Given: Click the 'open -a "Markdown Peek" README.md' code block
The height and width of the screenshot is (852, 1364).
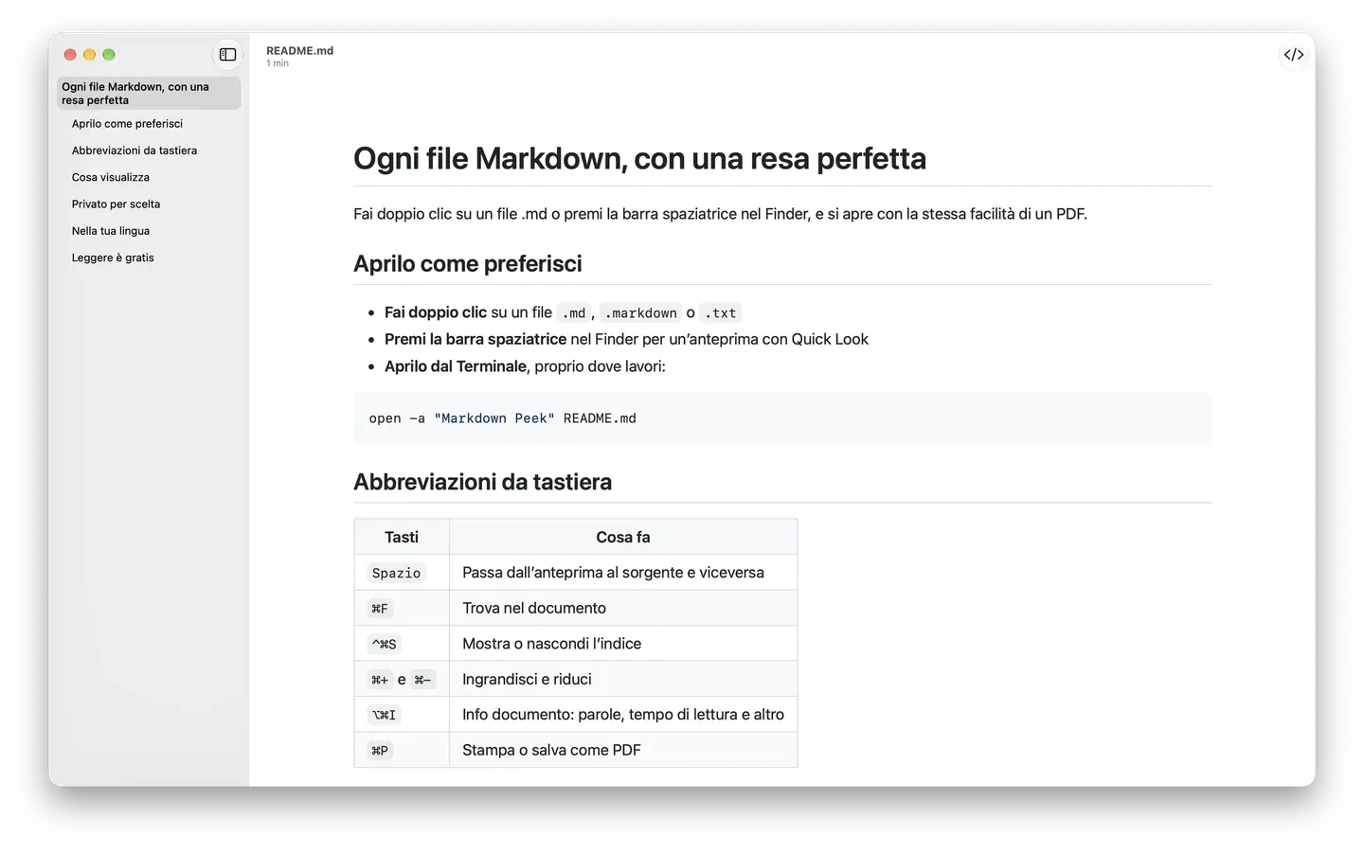Looking at the screenshot, I should pyautogui.click(x=782, y=418).
